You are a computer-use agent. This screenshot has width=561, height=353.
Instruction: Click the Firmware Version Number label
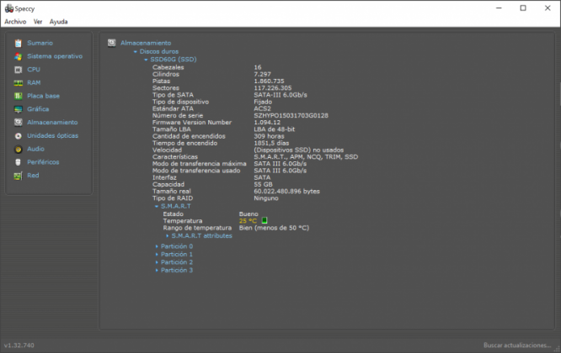[x=192, y=122]
